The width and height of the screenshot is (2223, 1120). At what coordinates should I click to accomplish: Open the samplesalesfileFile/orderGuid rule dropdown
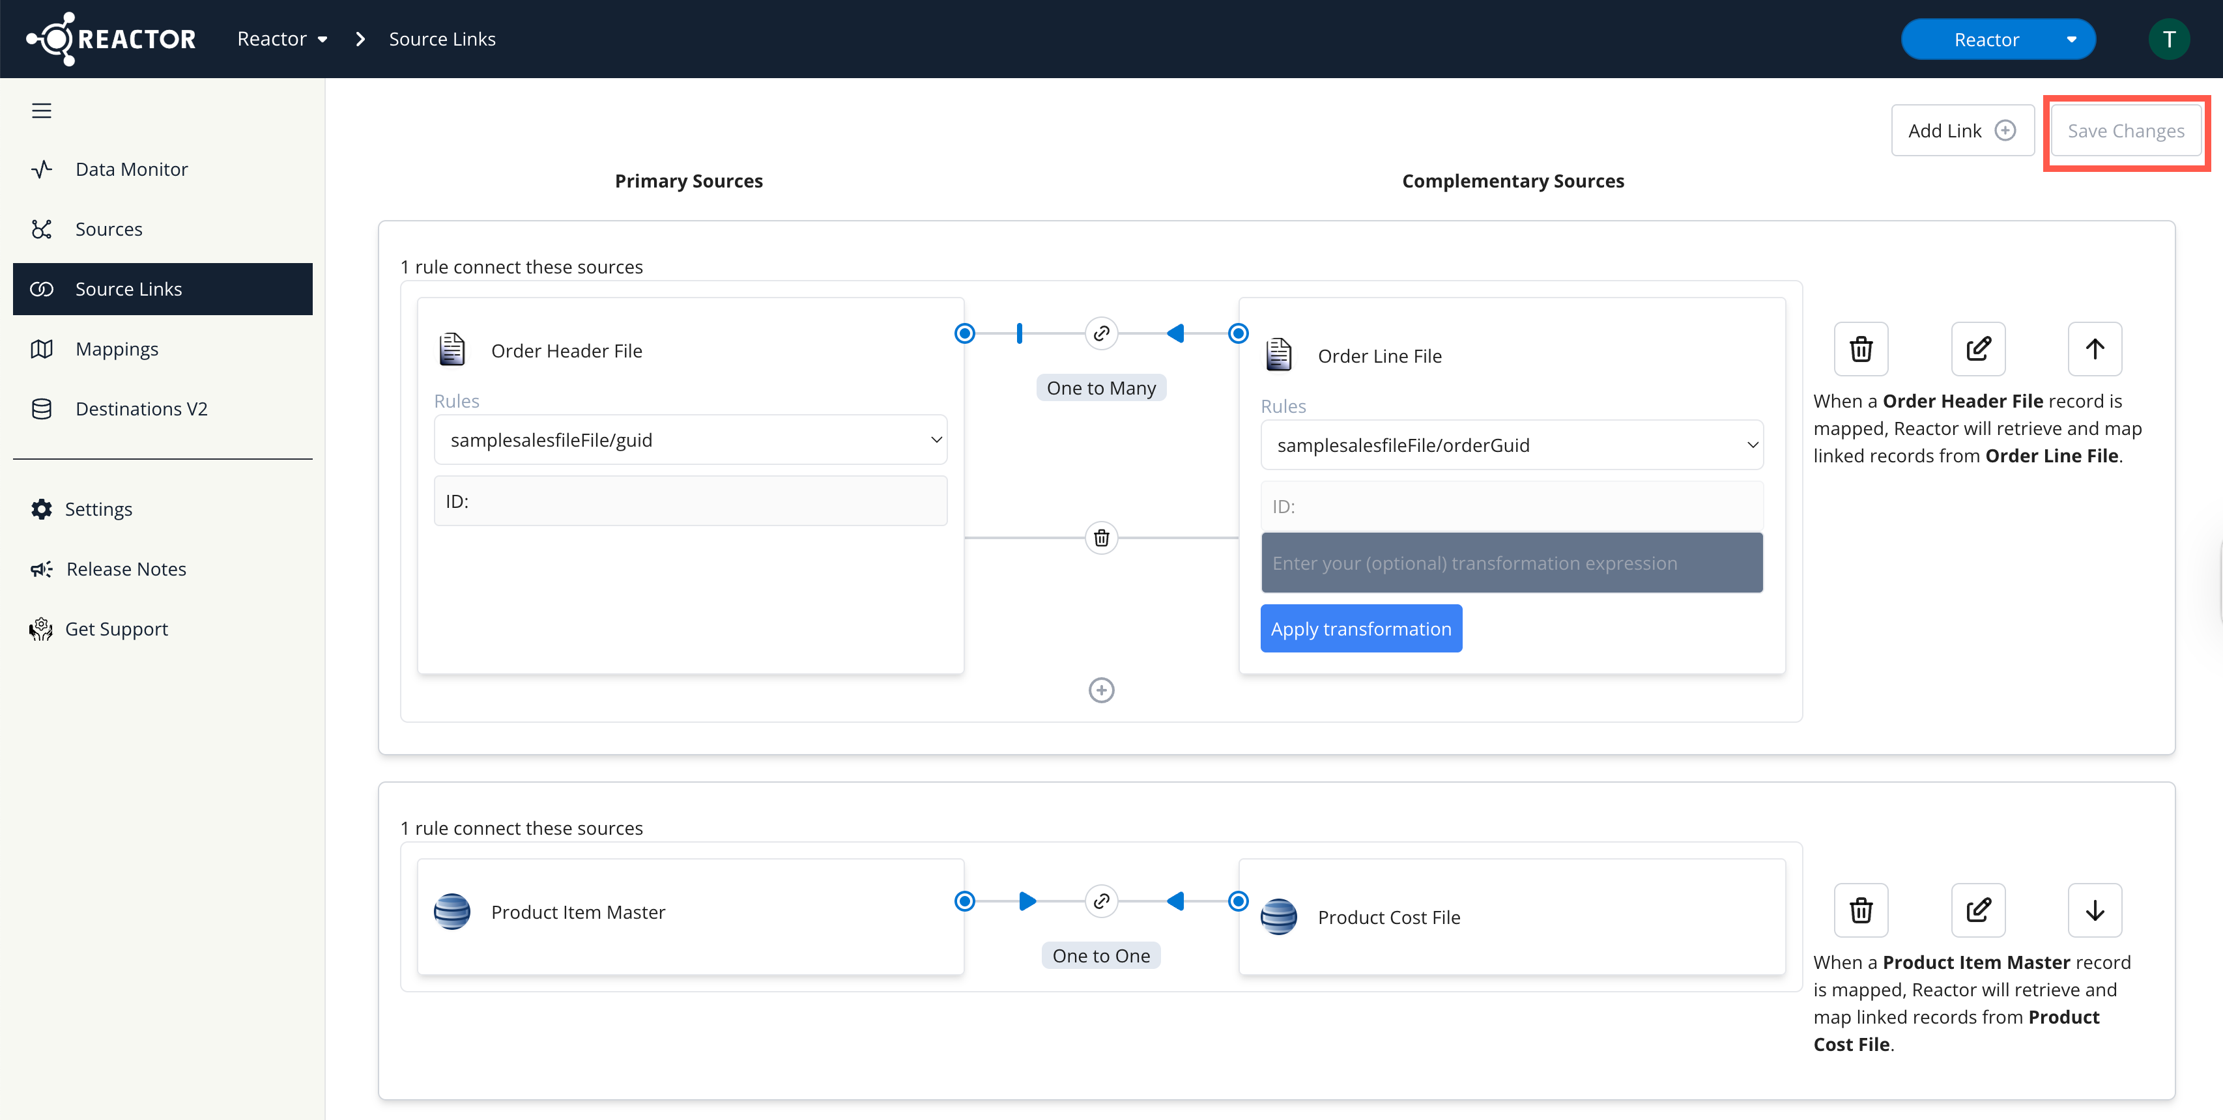coord(1512,445)
